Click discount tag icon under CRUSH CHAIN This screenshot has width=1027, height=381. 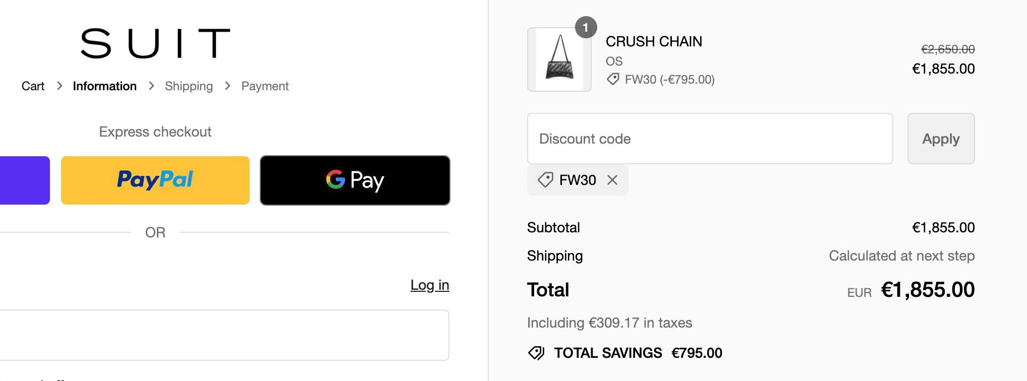(613, 79)
